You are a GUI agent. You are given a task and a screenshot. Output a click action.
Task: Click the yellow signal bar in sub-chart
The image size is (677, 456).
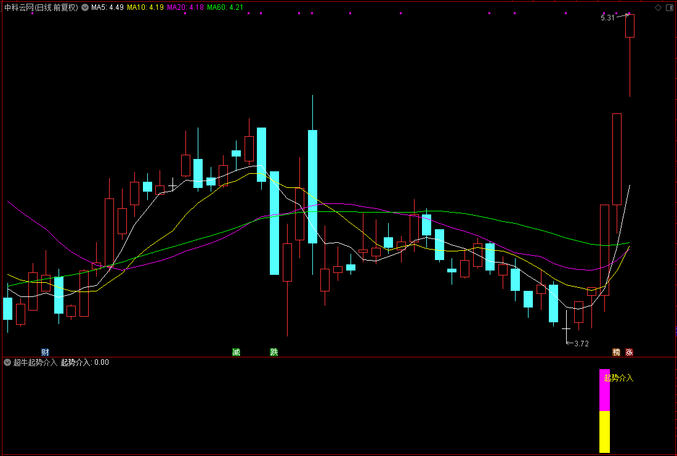[604, 431]
